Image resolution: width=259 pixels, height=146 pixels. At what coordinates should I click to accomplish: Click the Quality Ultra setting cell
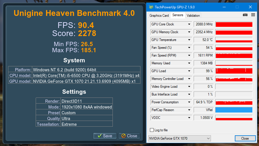[87, 119]
